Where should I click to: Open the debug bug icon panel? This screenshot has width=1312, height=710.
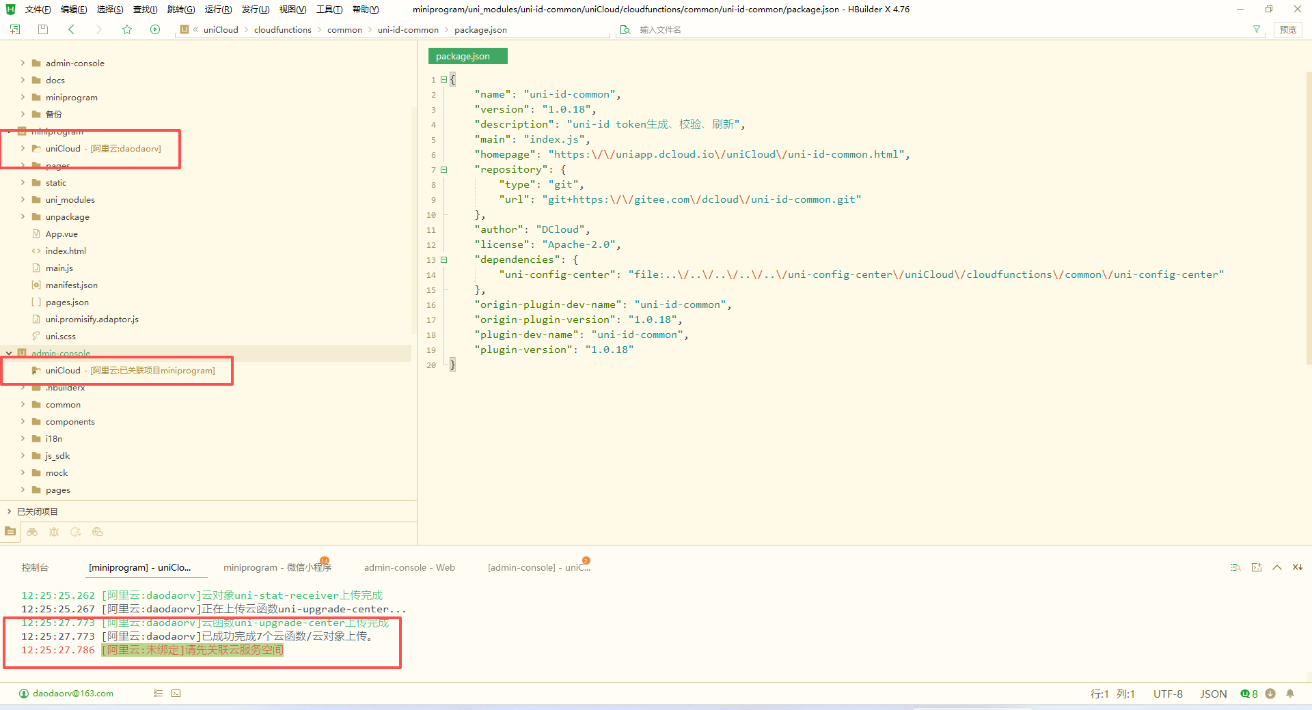[54, 532]
